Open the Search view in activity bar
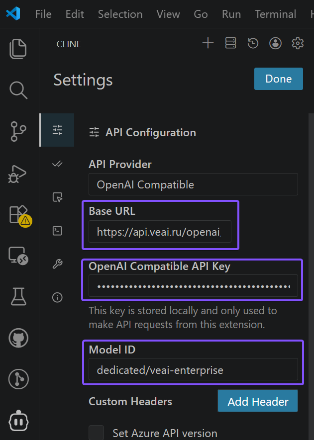314x440 pixels. tap(18, 90)
